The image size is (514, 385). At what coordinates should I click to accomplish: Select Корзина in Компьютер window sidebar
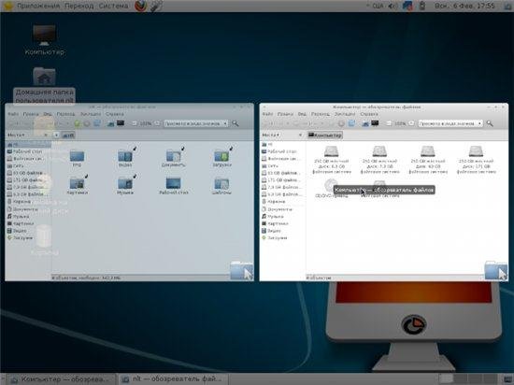(x=277, y=202)
